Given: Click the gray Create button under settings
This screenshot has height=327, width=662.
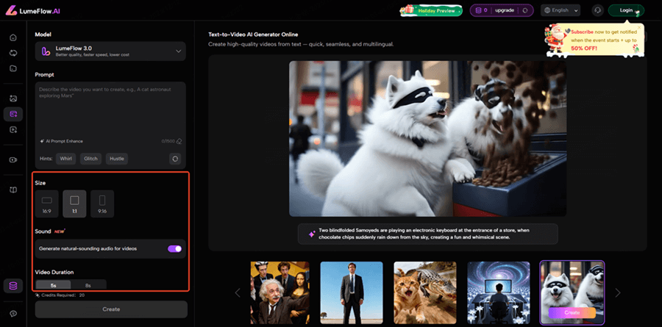Looking at the screenshot, I should 111,309.
